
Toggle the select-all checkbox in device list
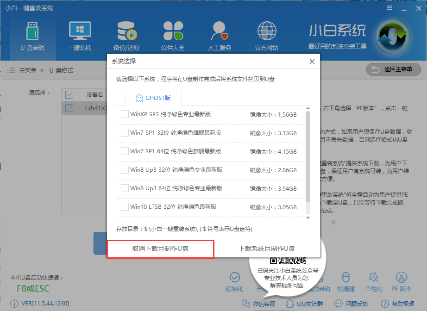(69, 94)
